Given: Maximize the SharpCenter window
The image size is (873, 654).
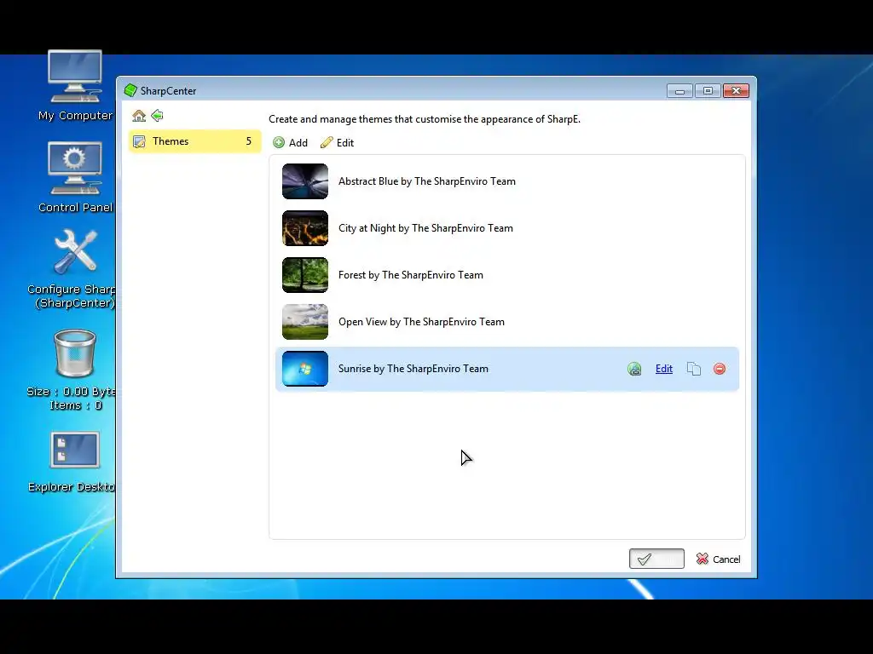Looking at the screenshot, I should (x=708, y=90).
